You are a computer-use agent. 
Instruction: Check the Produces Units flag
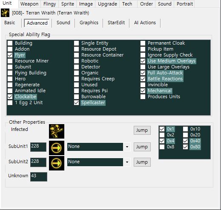pyautogui.click(x=143, y=96)
